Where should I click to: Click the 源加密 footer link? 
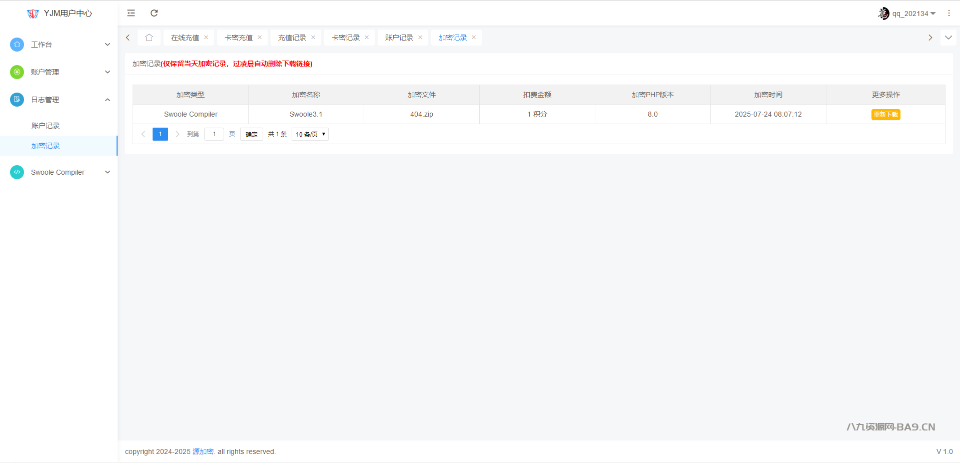pos(203,451)
